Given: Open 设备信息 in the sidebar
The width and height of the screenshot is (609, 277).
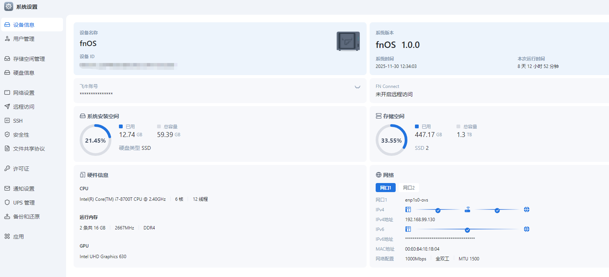Looking at the screenshot, I should (x=32, y=25).
